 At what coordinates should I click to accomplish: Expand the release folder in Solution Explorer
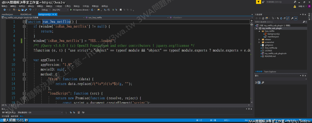point(259,39)
